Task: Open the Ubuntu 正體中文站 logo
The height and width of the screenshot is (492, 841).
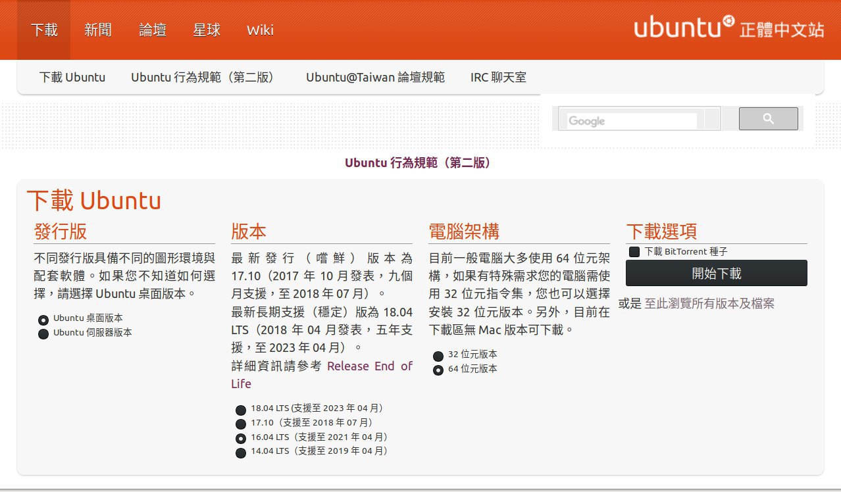Action: 729,28
